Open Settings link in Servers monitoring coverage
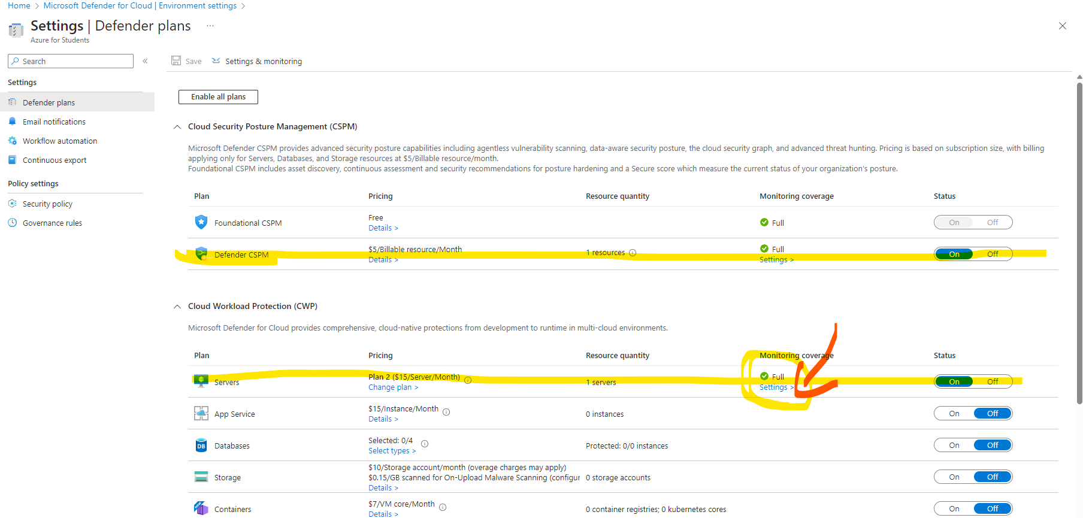This screenshot has height=518, width=1083. tap(776, 387)
